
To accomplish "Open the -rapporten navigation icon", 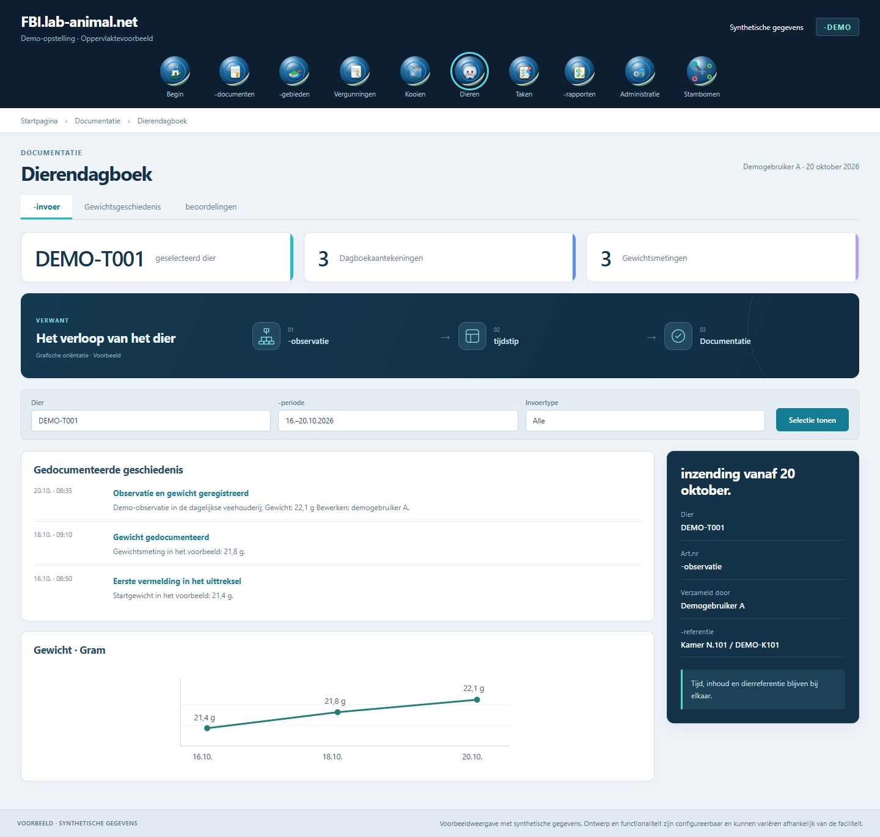I will 579,71.
